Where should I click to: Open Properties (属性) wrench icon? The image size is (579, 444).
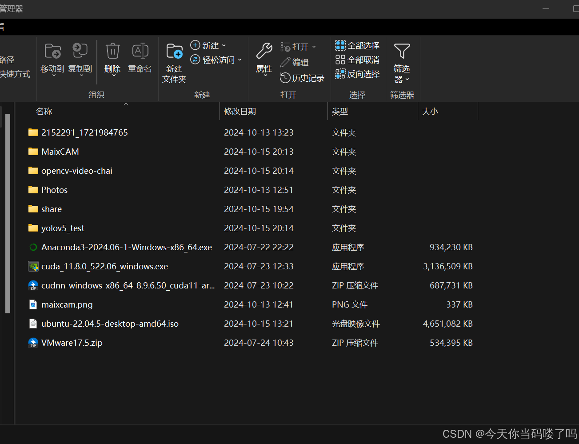point(264,51)
